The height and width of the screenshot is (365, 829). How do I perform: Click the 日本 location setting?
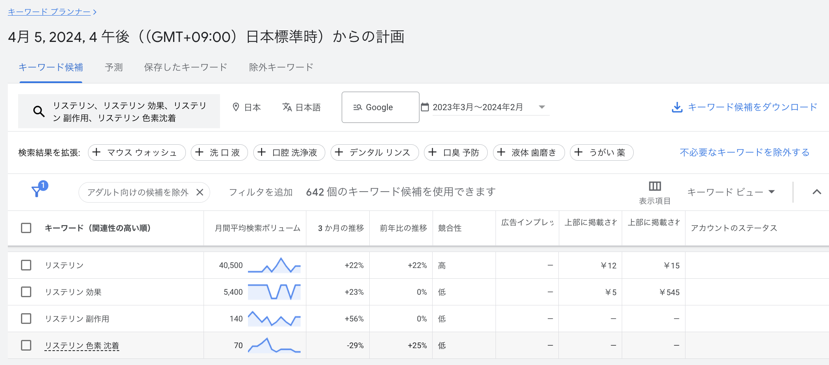click(247, 107)
